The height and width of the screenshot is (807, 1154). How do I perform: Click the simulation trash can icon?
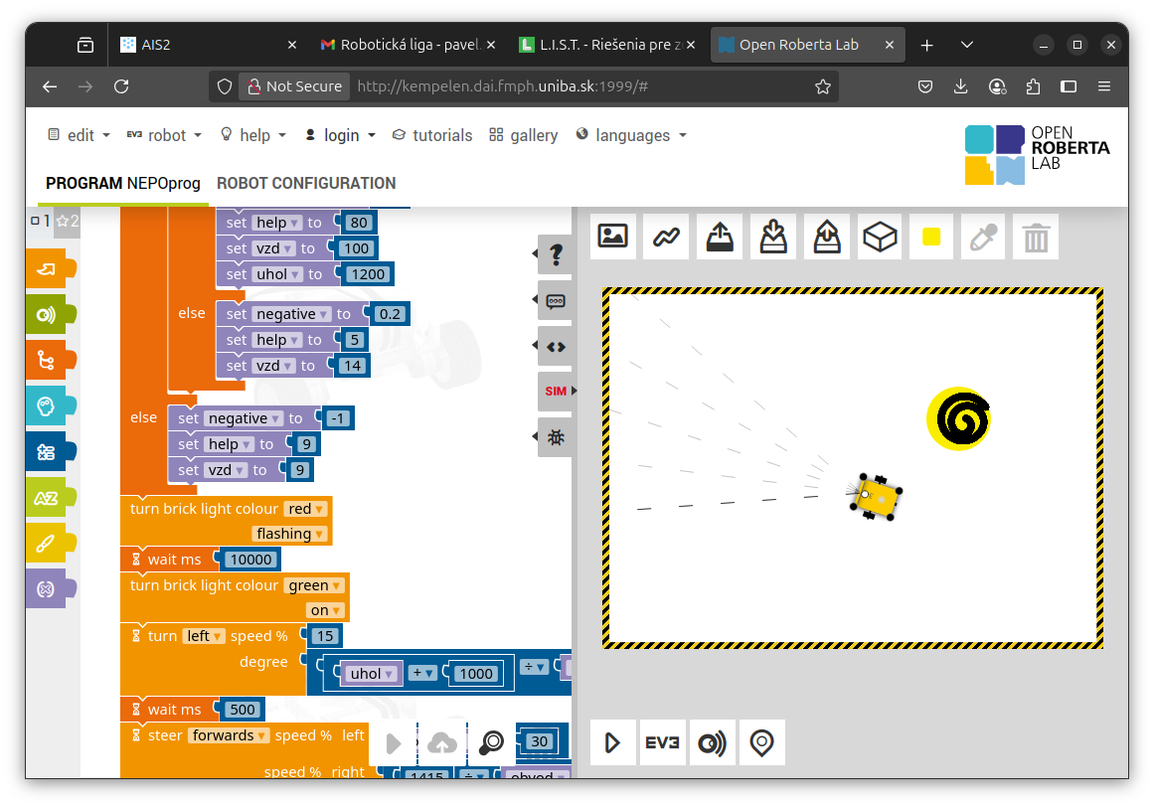pyautogui.click(x=1036, y=237)
